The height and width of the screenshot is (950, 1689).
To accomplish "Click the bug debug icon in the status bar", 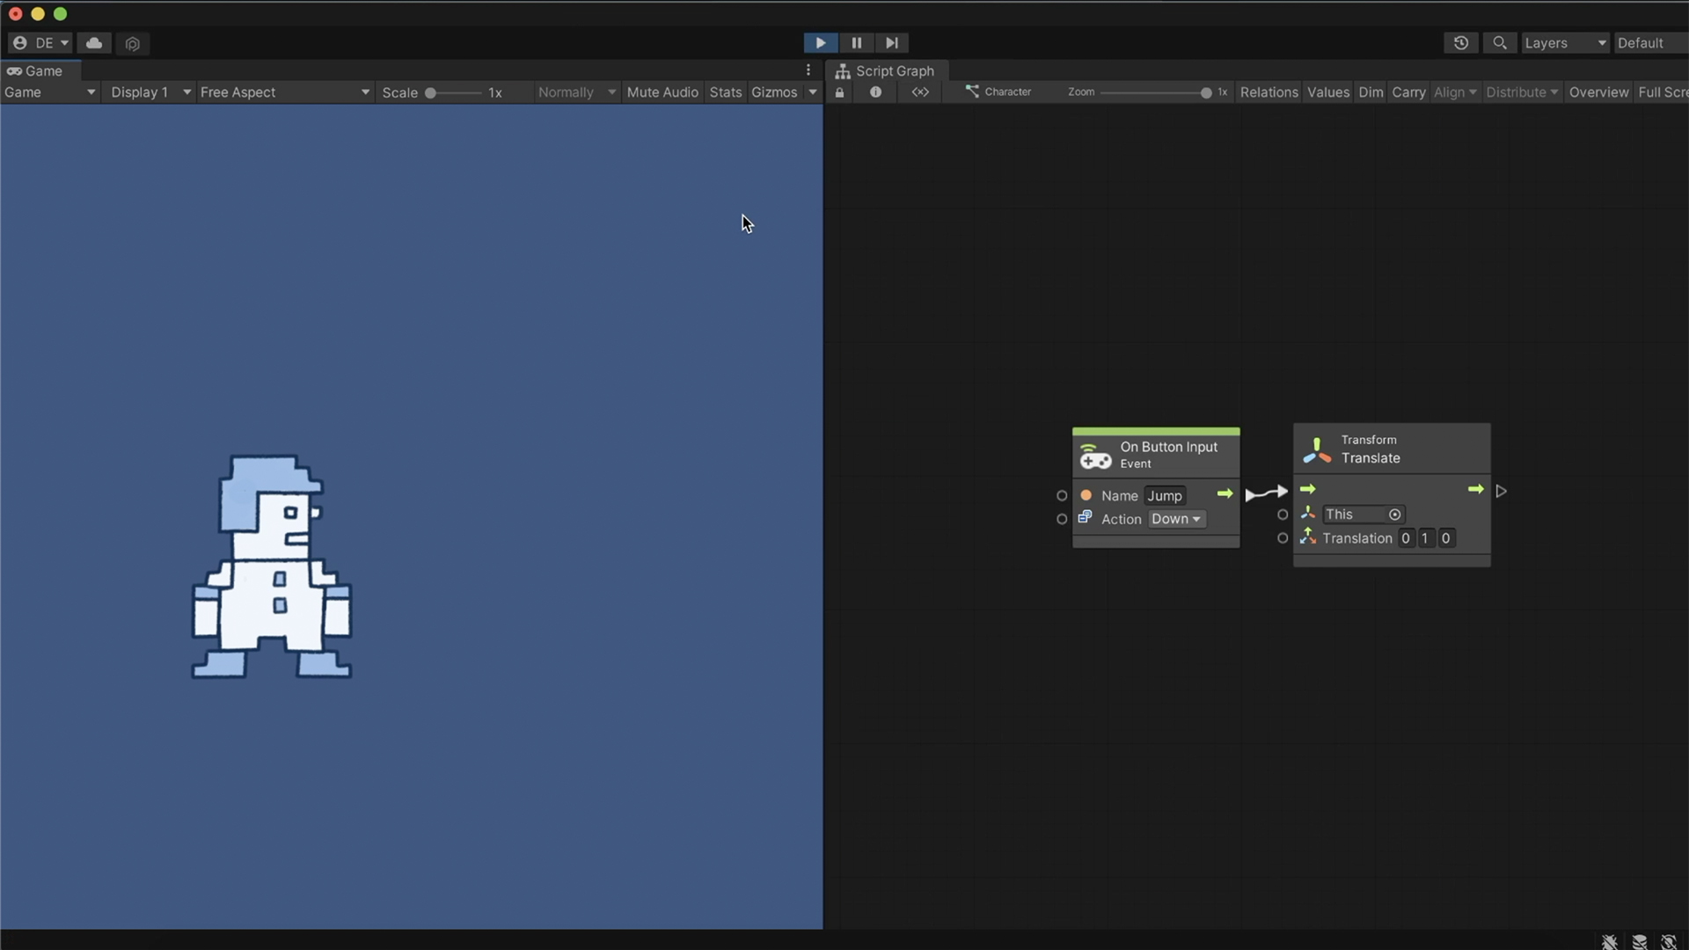I will (x=1609, y=941).
